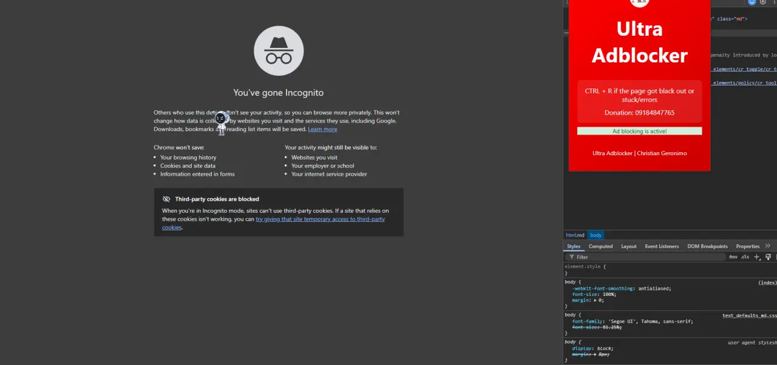Open elements/cr_toggle source link in DevTools
This screenshot has width=777, height=365.
point(744,69)
